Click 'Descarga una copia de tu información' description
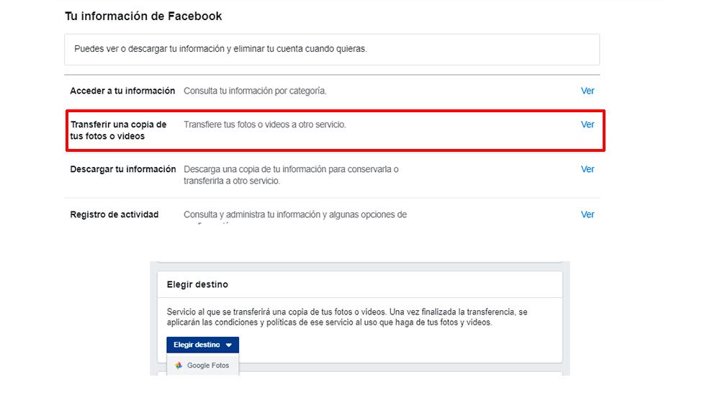 (x=291, y=175)
